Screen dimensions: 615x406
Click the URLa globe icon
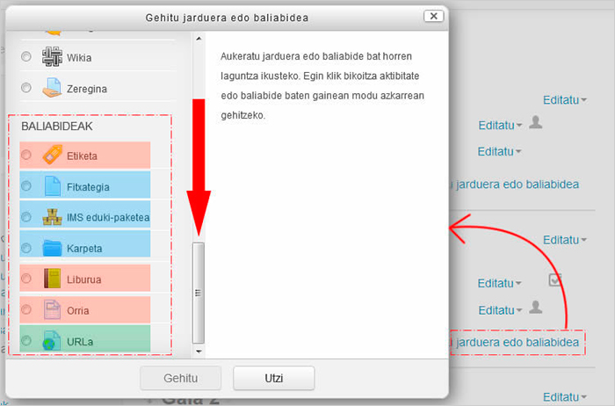[53, 340]
